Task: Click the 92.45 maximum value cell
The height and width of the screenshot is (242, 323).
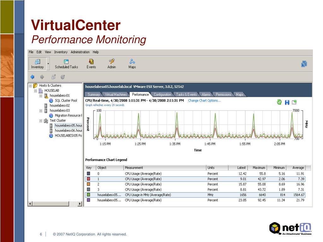Action: point(261,200)
